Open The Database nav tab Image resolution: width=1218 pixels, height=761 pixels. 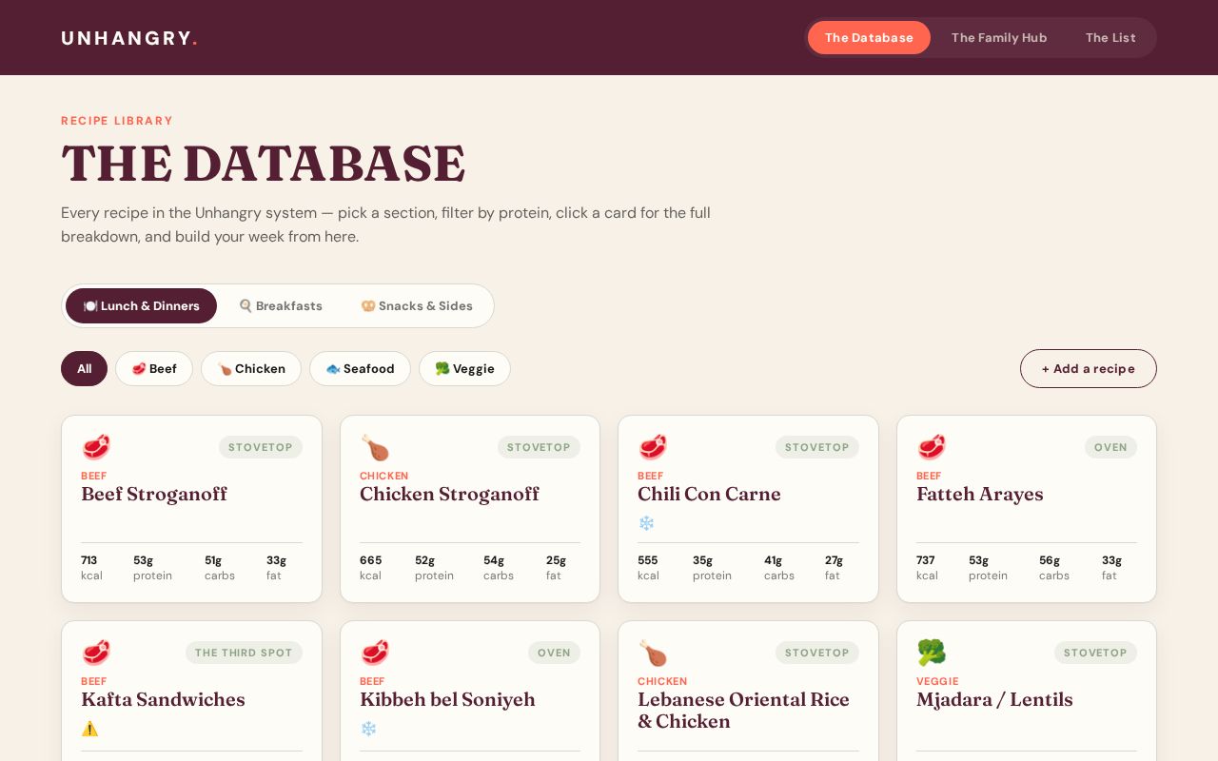point(869,38)
